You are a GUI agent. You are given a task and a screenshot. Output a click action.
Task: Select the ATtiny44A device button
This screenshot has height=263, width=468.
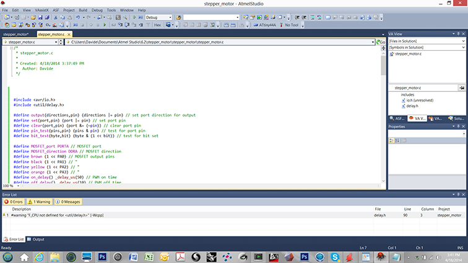pos(265,25)
